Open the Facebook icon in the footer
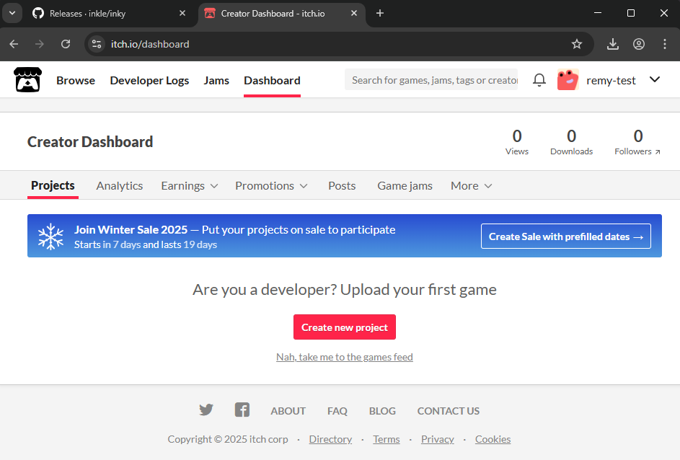 tap(242, 410)
